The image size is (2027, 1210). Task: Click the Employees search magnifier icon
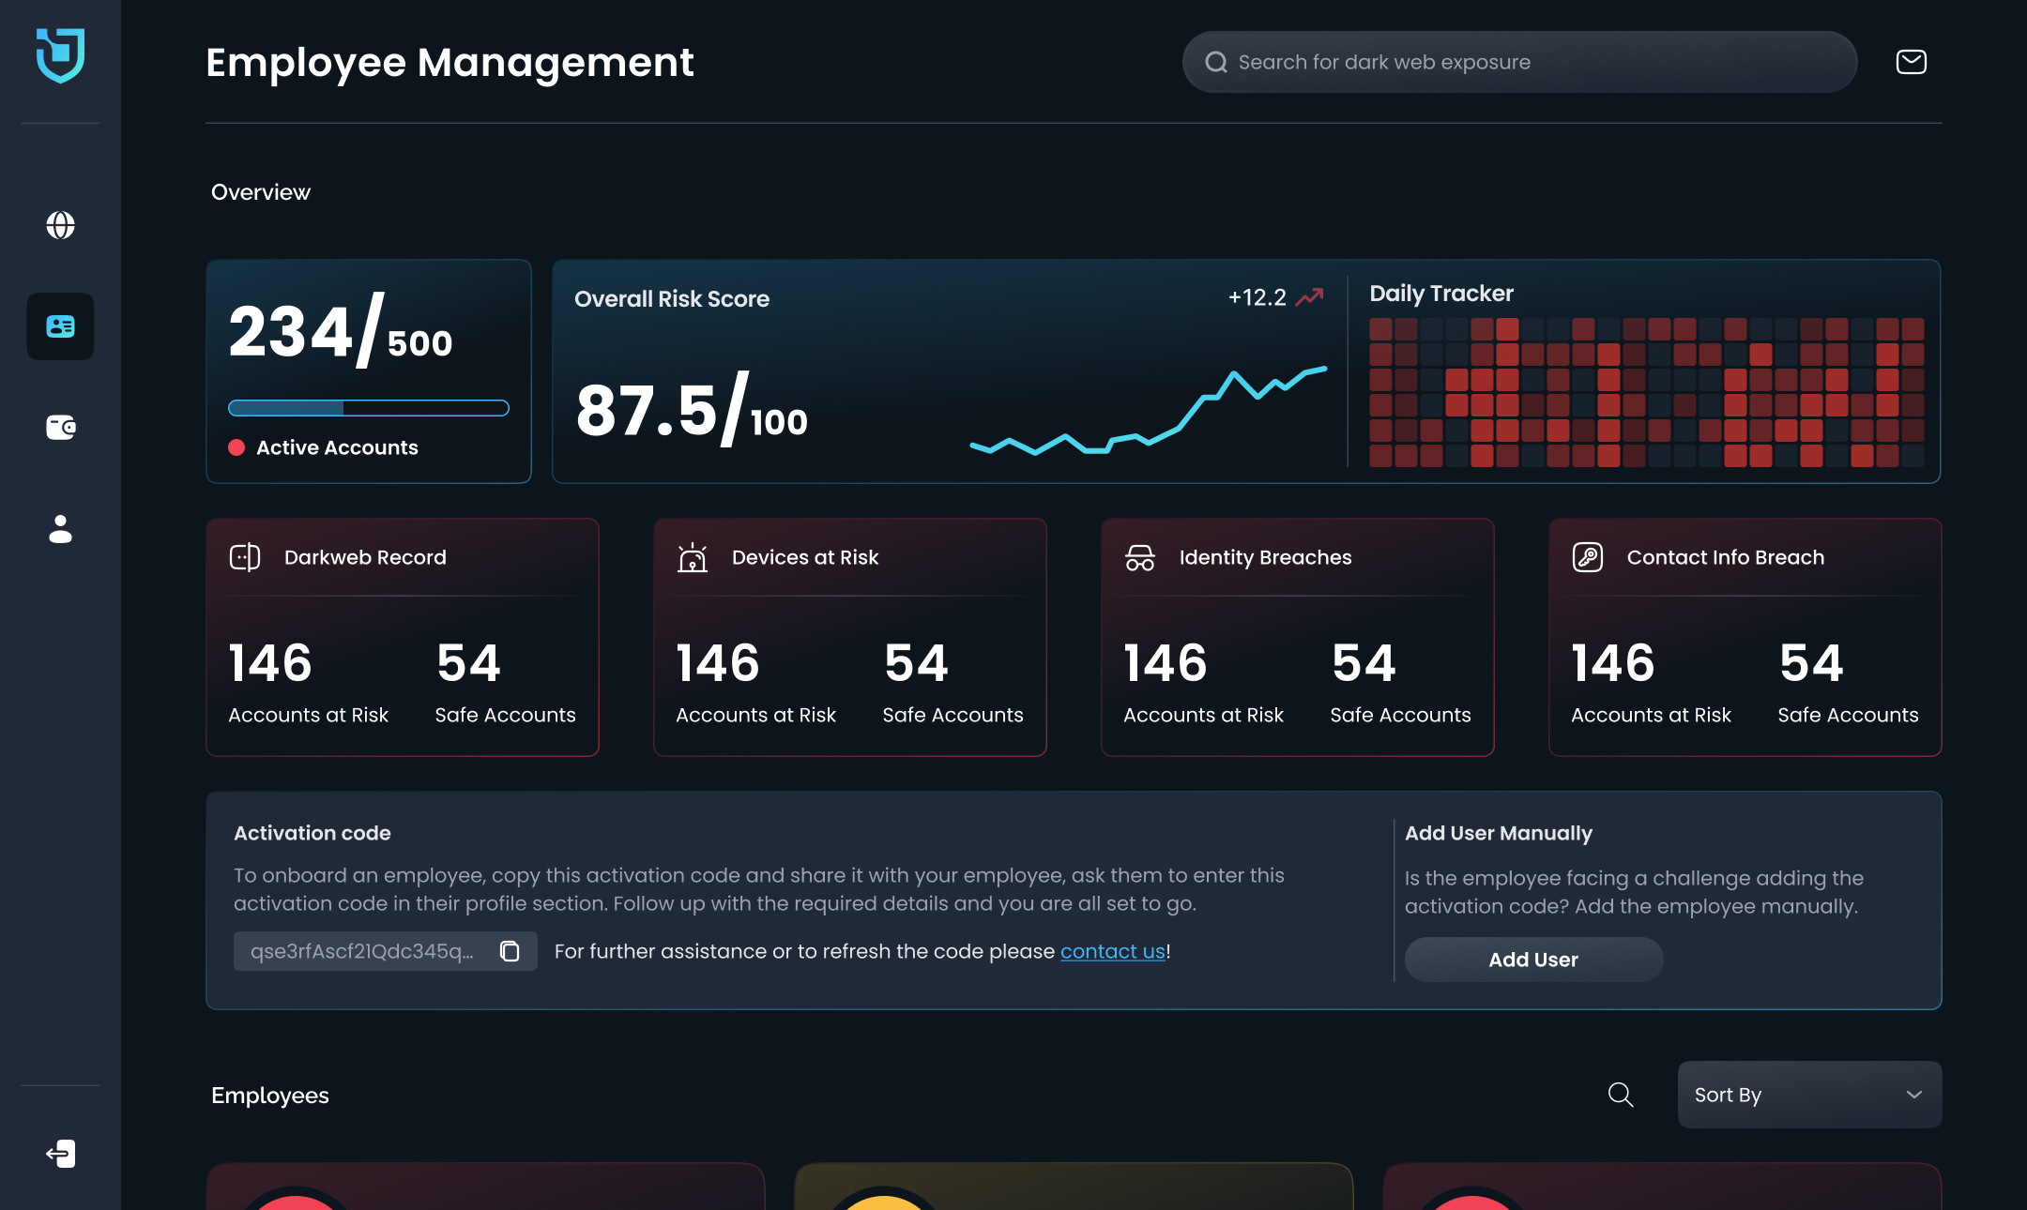(1621, 1095)
